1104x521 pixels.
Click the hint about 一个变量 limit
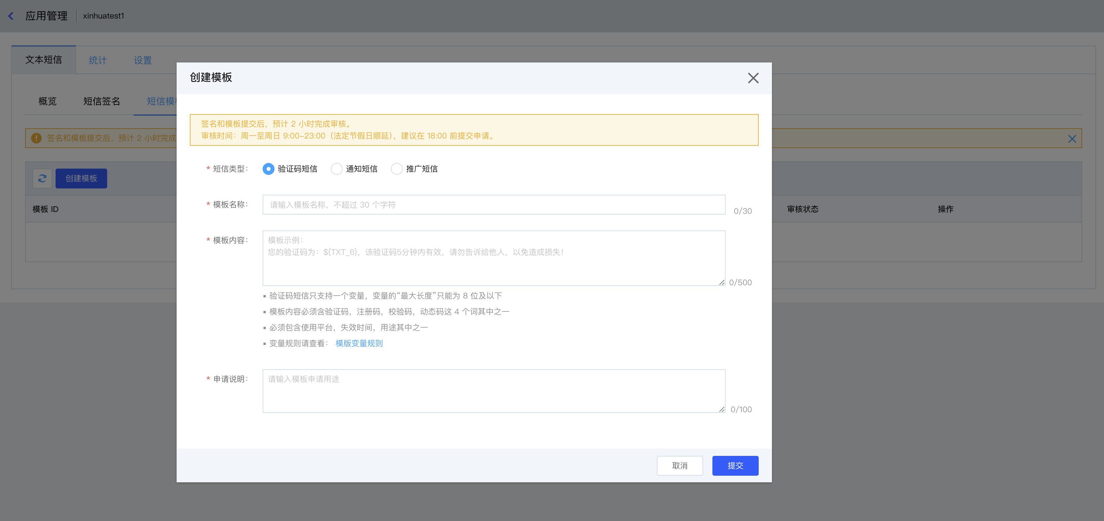coord(385,296)
